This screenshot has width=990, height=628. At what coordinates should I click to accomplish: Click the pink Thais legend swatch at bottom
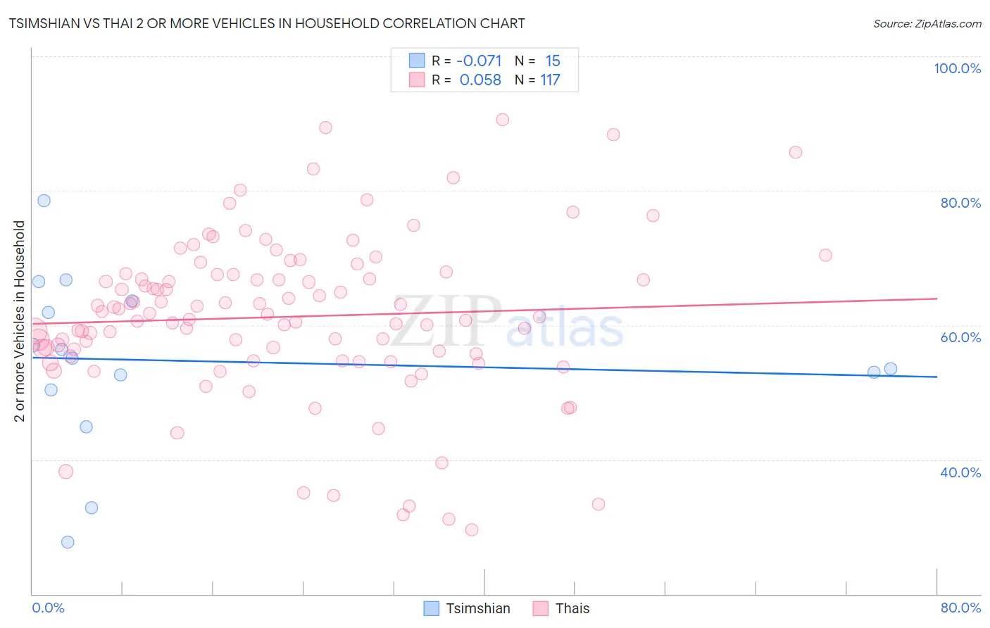541,608
